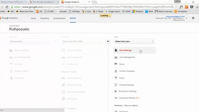199x112 pixels.
Task: Open view User Management link
Action: (x=127, y=57)
